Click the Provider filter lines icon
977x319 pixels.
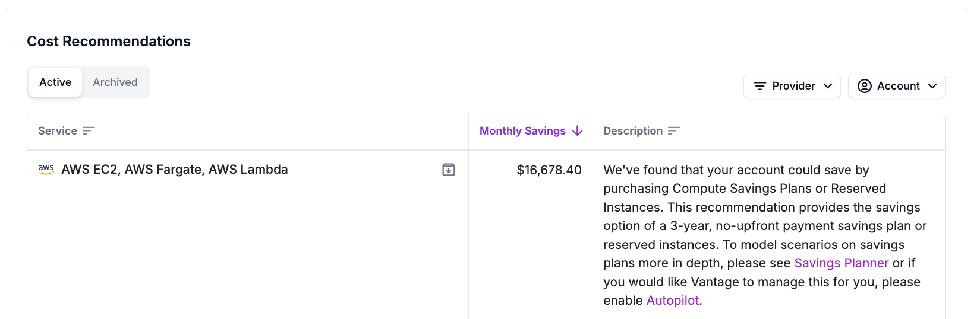click(x=759, y=86)
